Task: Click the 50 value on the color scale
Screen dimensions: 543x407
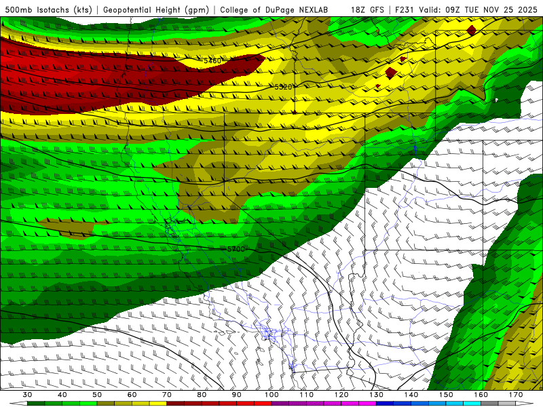Action: click(x=97, y=395)
